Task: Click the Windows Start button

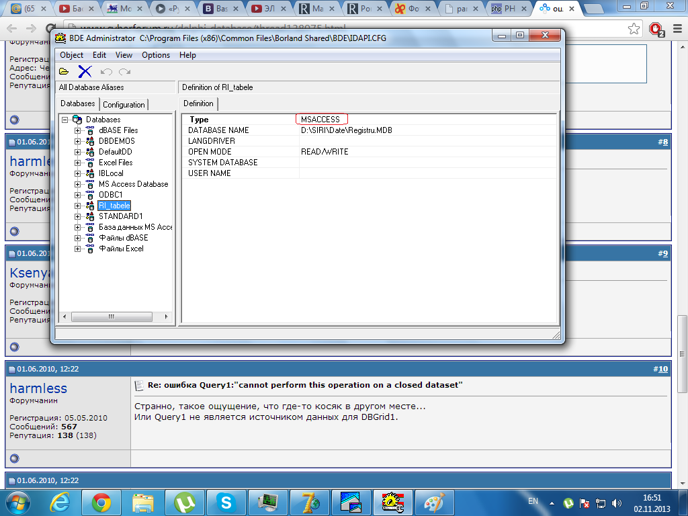Action: [x=18, y=503]
